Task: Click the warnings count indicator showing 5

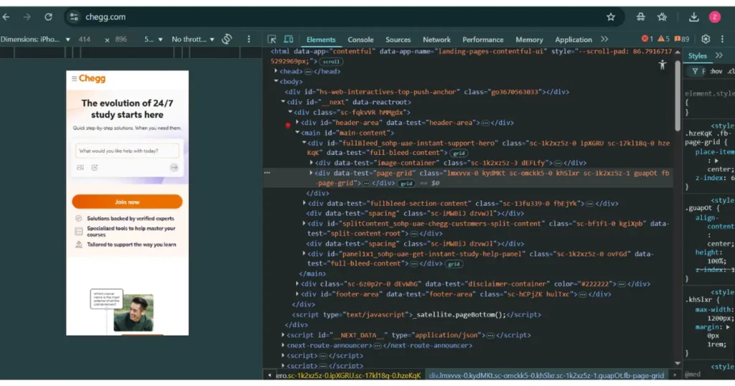Action: pos(663,39)
